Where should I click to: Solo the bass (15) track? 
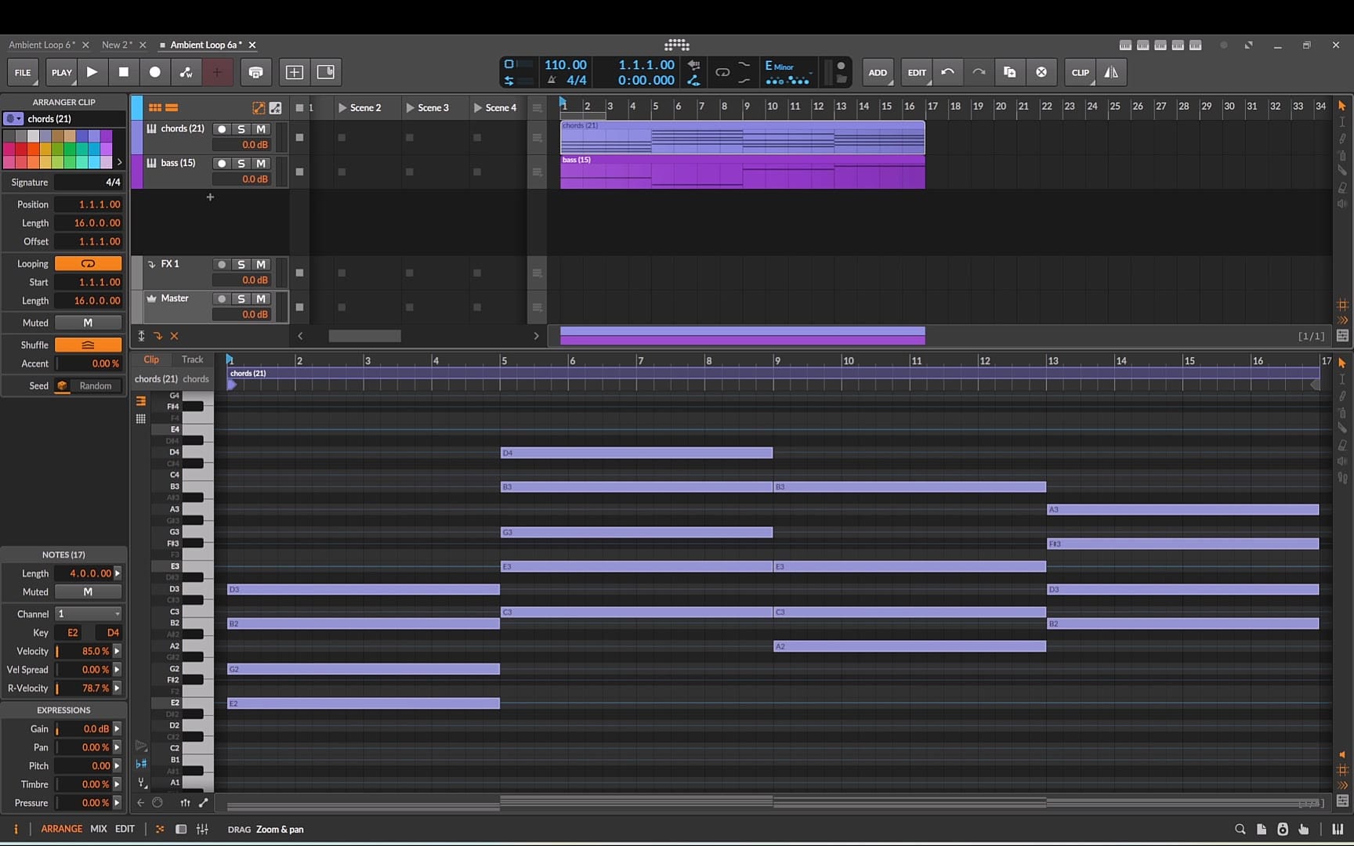241,164
